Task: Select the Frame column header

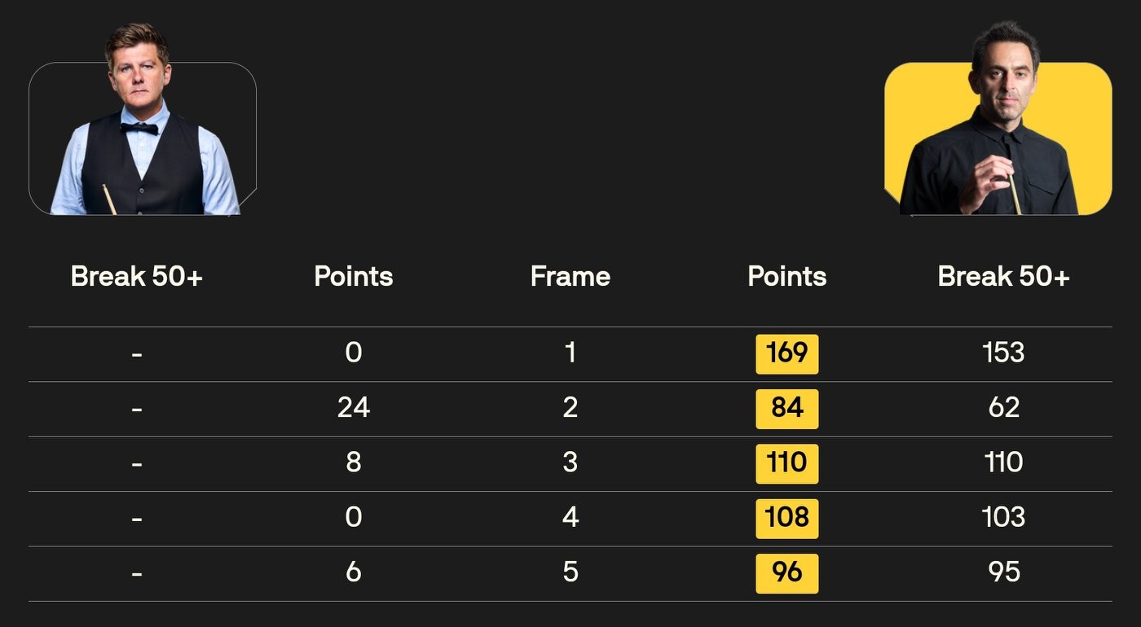Action: (570, 277)
